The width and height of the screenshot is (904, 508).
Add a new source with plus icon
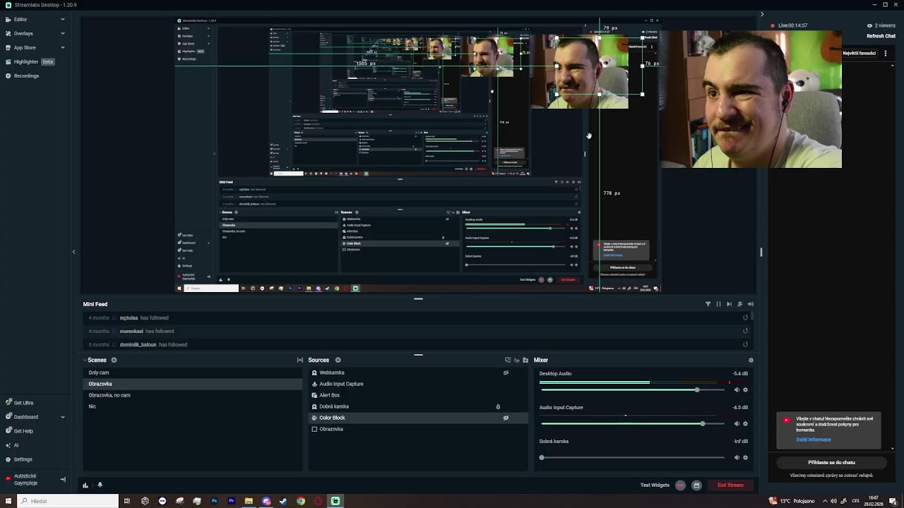click(x=338, y=360)
